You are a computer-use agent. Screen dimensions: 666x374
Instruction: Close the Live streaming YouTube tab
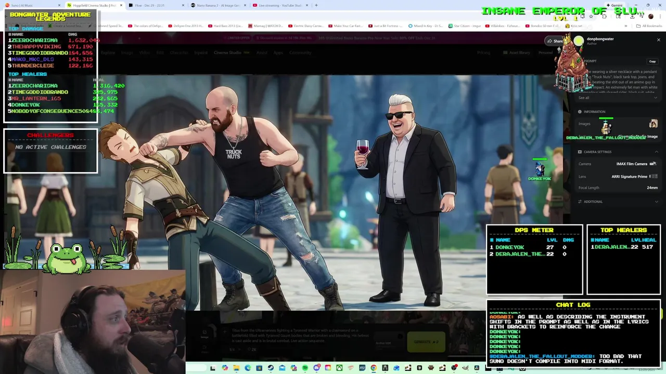click(307, 5)
